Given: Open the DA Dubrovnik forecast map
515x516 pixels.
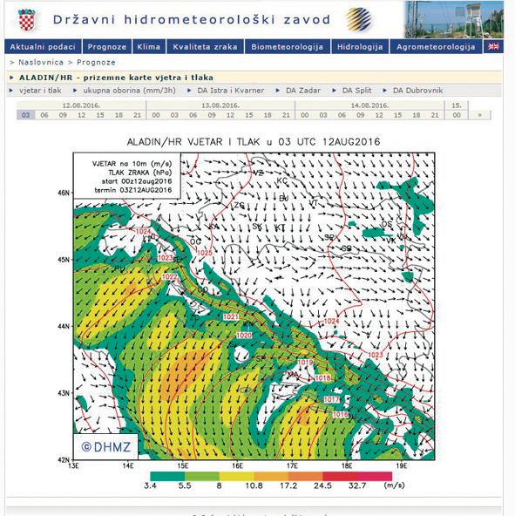Looking at the screenshot, I should (417, 91).
